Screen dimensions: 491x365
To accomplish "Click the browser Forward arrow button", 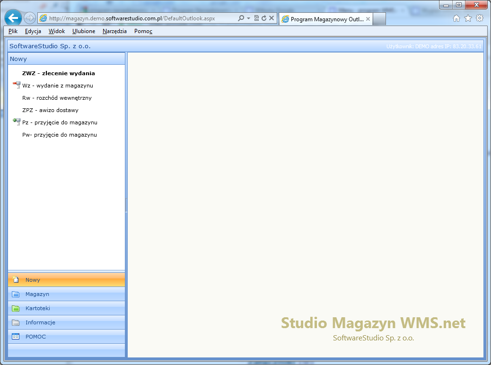I will (x=29, y=18).
